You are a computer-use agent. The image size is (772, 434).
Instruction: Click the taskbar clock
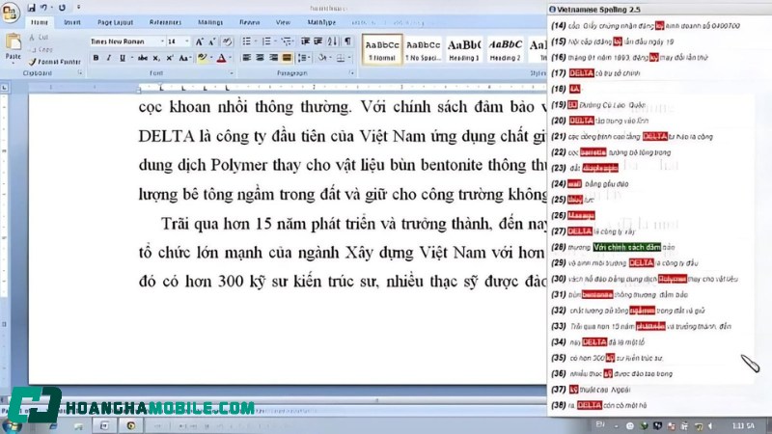(743, 425)
